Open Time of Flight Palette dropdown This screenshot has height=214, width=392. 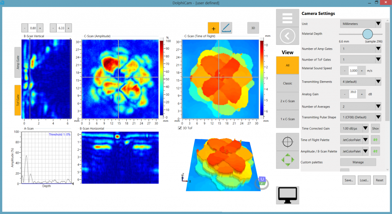pyautogui.click(x=354, y=140)
